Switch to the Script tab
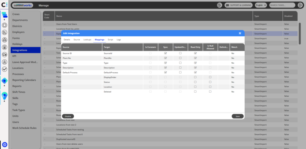This screenshot has height=149, width=306. tap(110, 40)
